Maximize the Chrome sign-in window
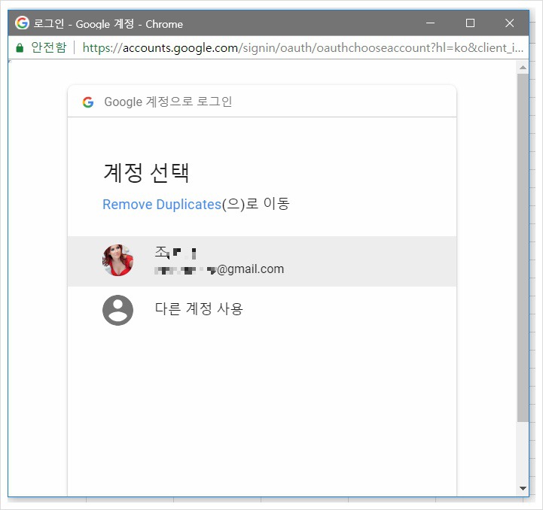The height and width of the screenshot is (510, 543). point(470,23)
